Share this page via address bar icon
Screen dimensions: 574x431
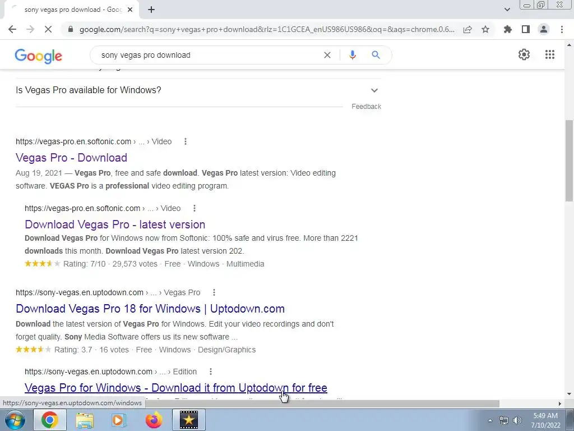tap(467, 29)
